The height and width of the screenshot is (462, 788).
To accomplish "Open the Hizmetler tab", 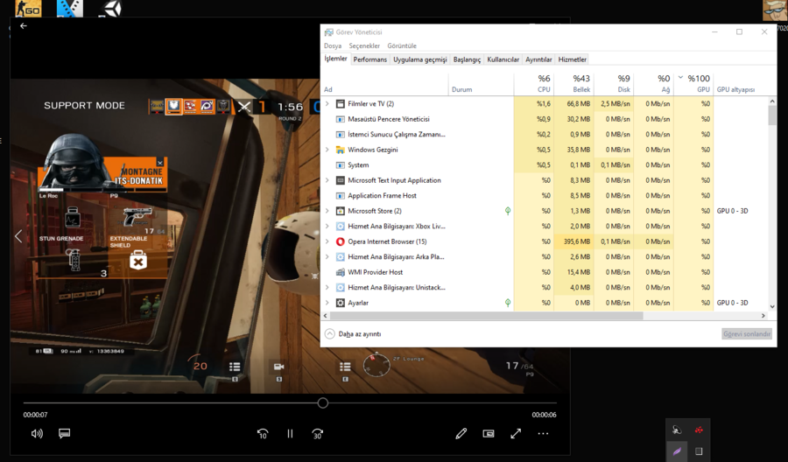I will (x=573, y=59).
